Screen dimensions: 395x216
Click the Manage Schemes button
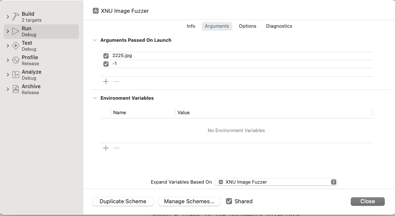tap(189, 201)
